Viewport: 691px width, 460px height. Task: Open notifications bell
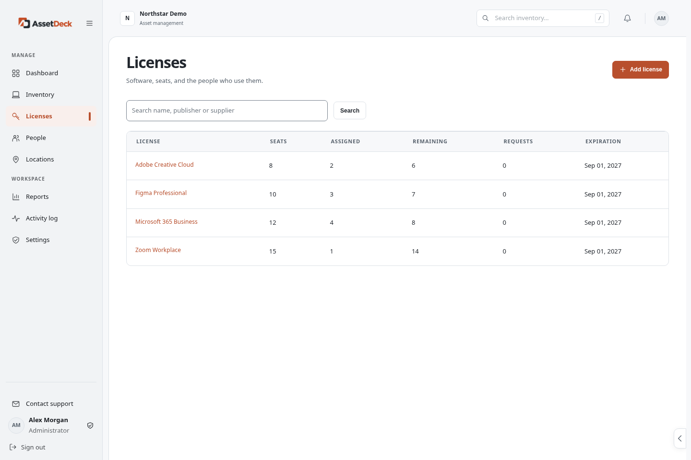(627, 18)
